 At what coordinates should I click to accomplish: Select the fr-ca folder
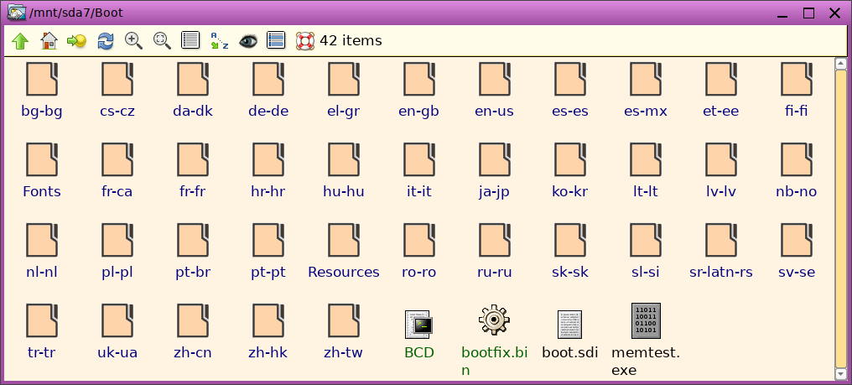coord(117,171)
